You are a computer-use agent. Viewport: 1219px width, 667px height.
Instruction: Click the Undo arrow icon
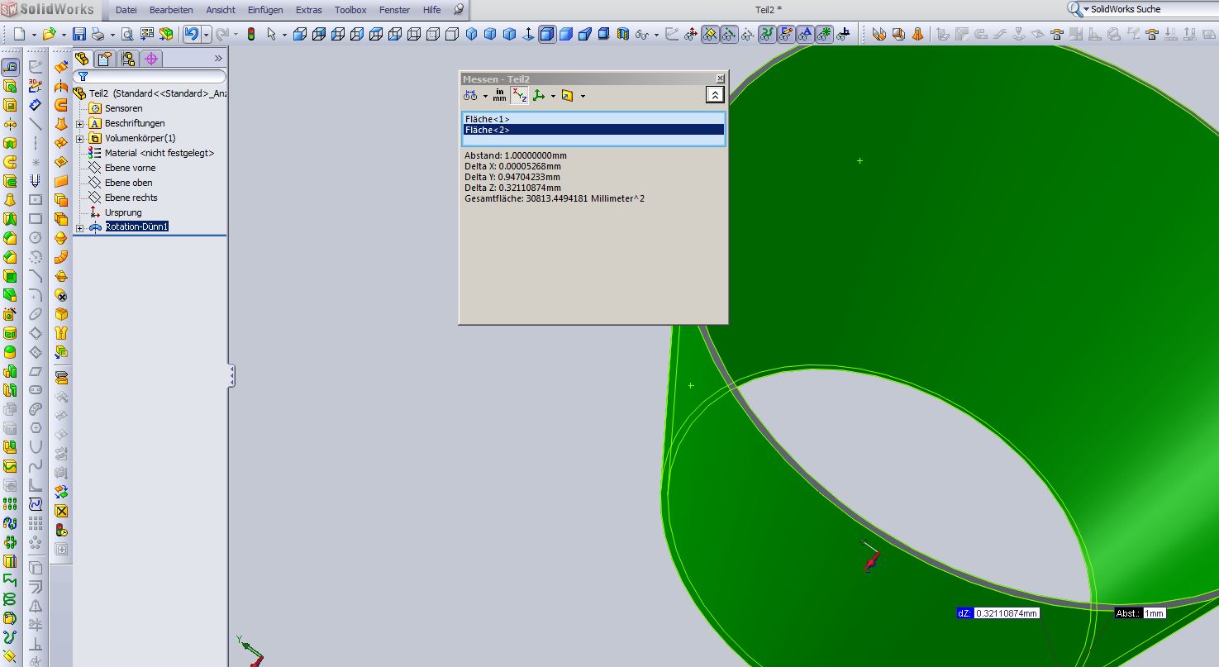point(191,34)
